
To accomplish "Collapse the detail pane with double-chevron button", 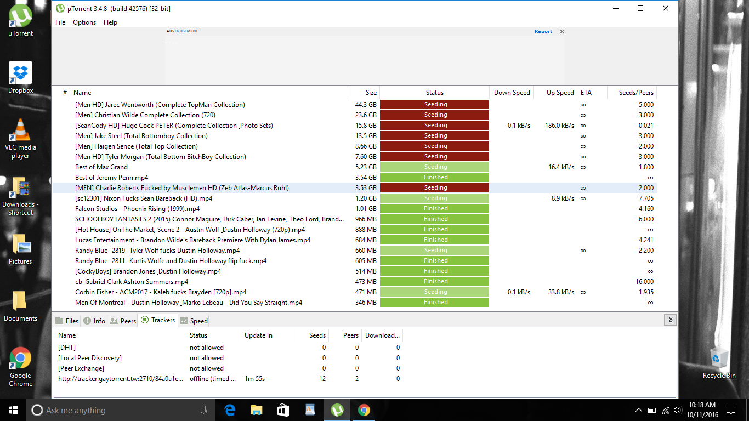I will click(669, 320).
